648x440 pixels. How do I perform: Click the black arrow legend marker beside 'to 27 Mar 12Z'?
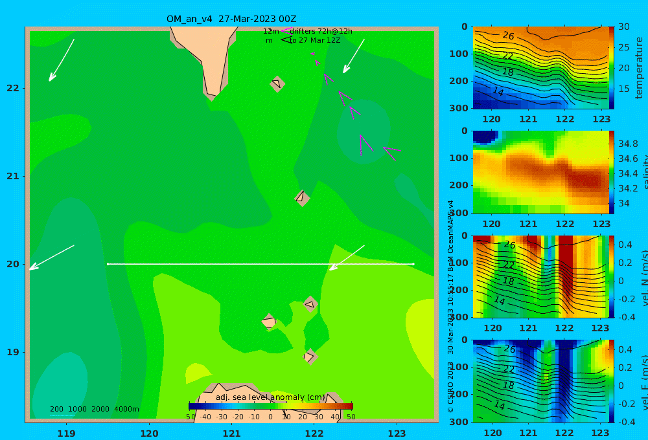286,40
